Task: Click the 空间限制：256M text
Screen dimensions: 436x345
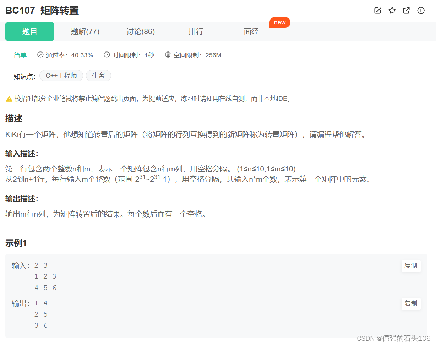Action: coord(197,55)
